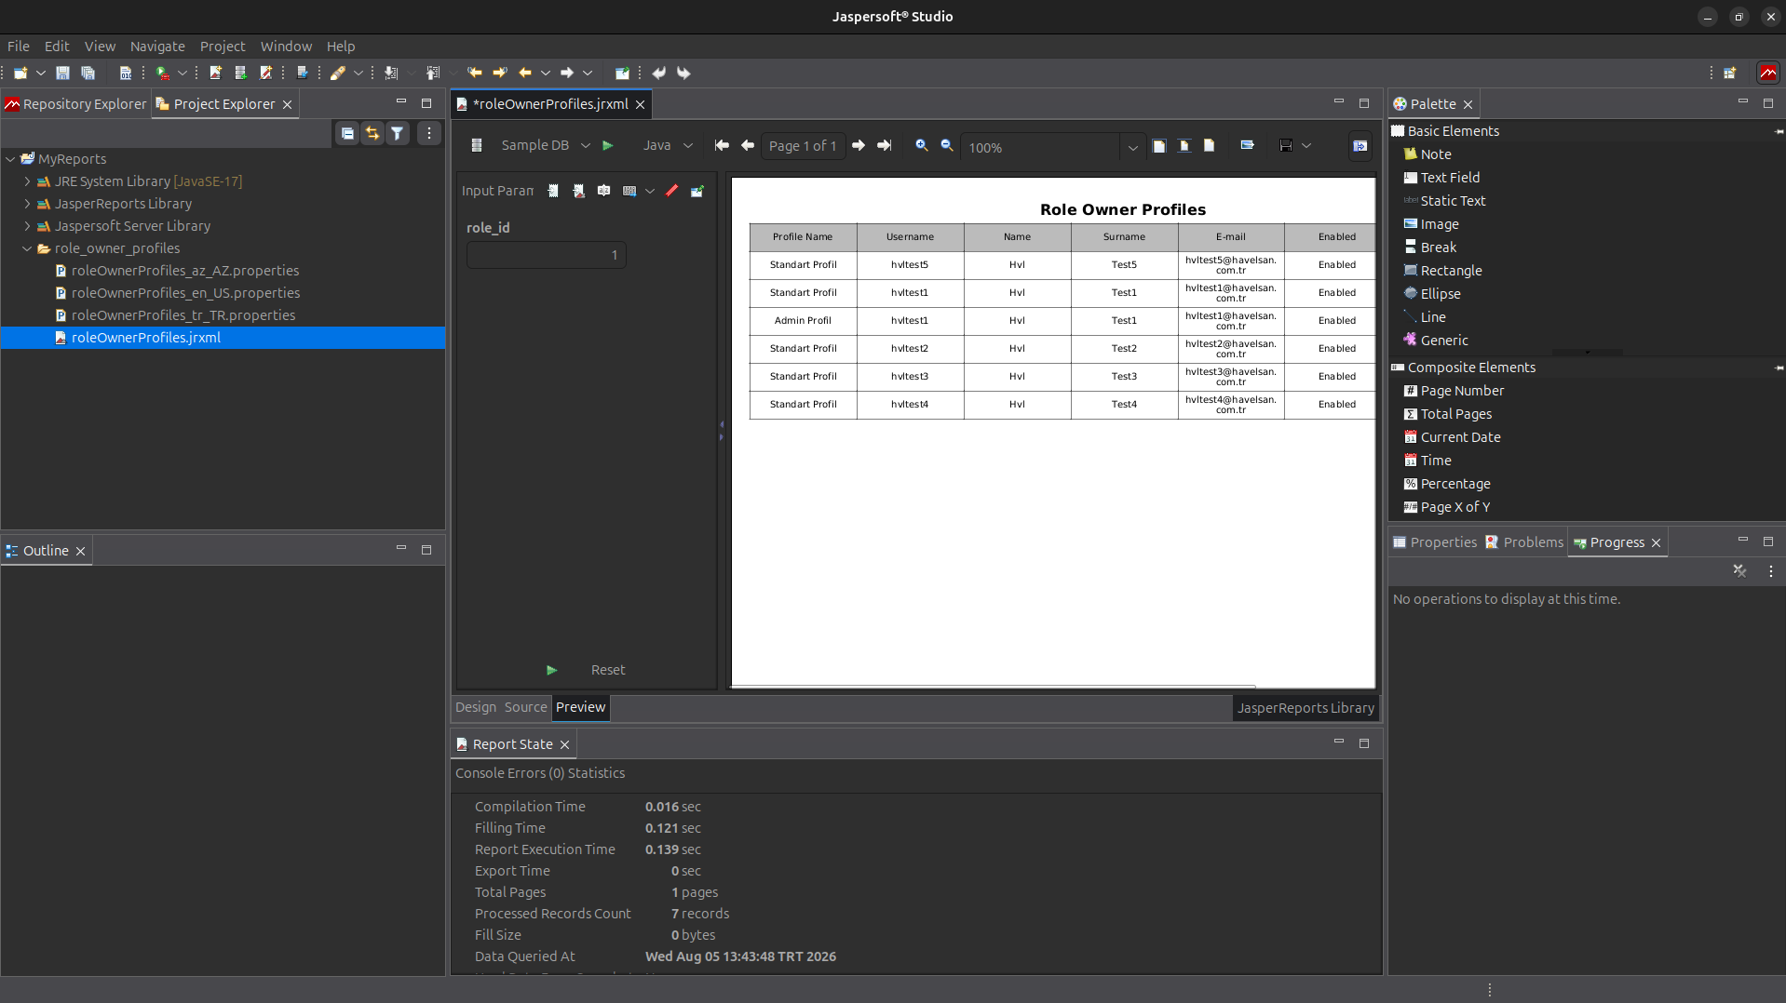
Task: Select the Text Field palette element
Action: click(1450, 178)
